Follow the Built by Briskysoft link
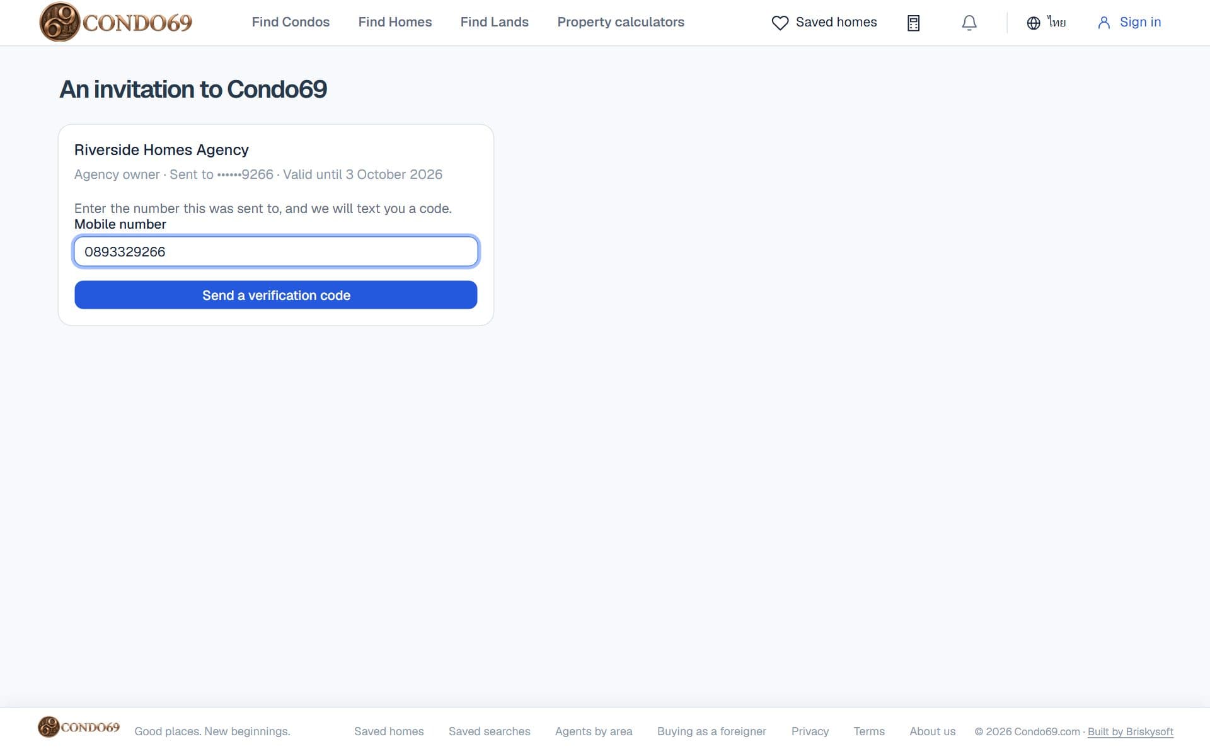Viewport: 1210px width, 756px height. pos(1131,731)
